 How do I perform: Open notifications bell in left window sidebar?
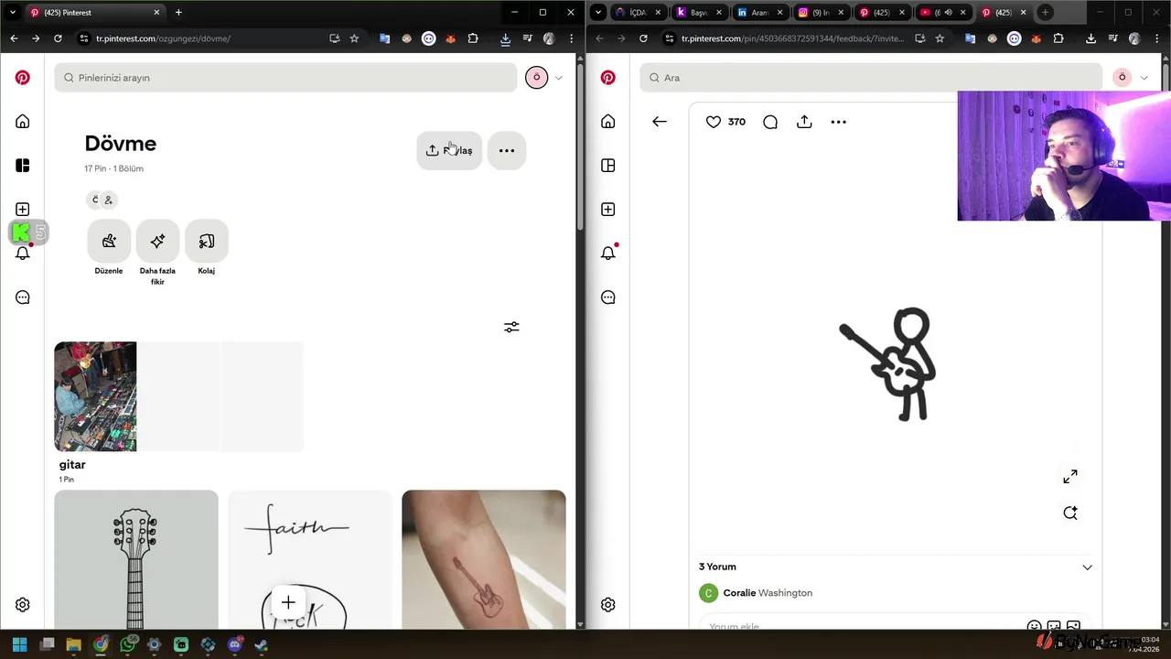pyautogui.click(x=23, y=254)
